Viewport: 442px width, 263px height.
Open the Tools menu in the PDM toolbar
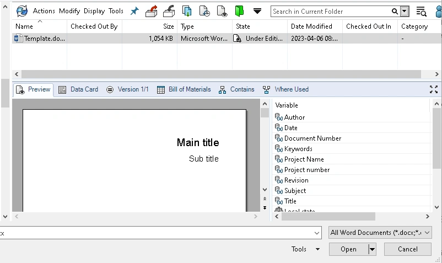[x=116, y=11]
